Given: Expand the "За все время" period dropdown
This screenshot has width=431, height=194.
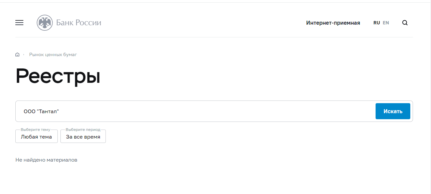Looking at the screenshot, I should pos(83,137).
